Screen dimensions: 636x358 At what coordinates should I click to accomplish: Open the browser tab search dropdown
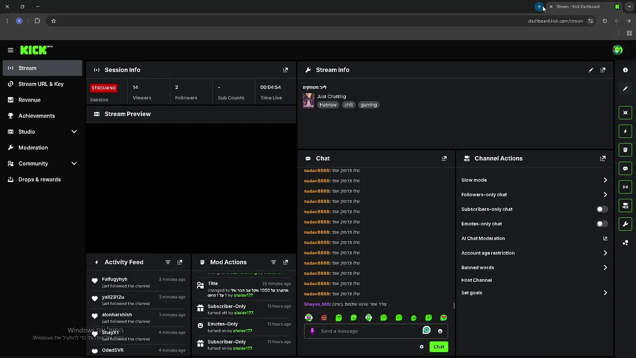click(629, 6)
